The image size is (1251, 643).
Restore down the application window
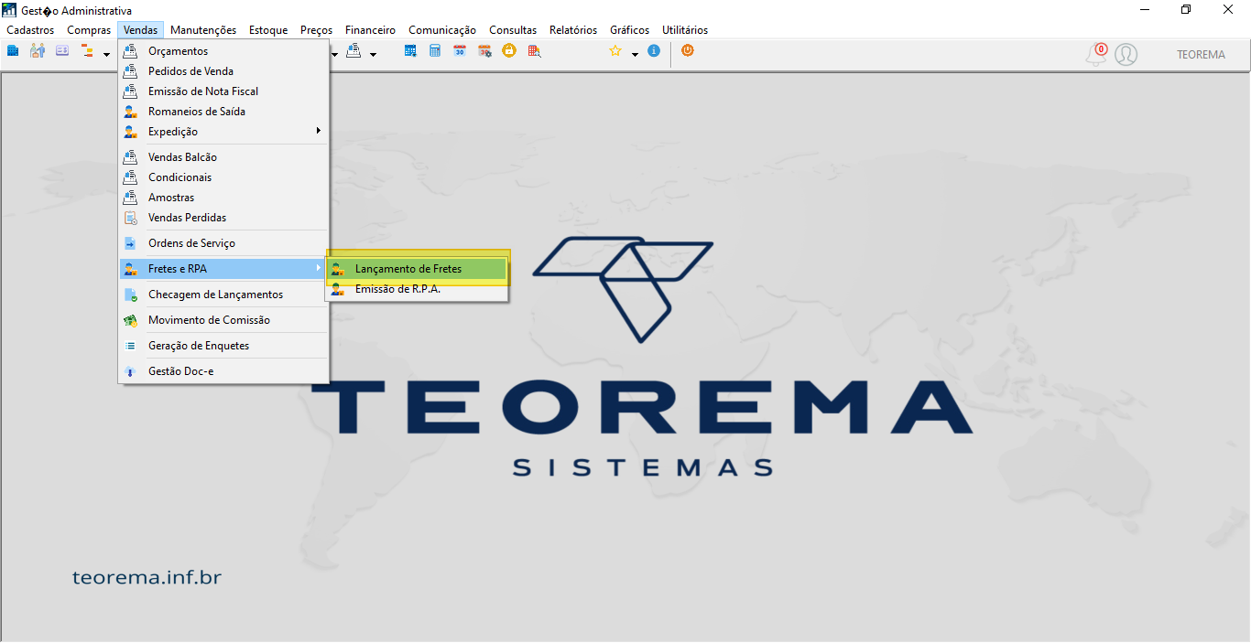(1186, 10)
